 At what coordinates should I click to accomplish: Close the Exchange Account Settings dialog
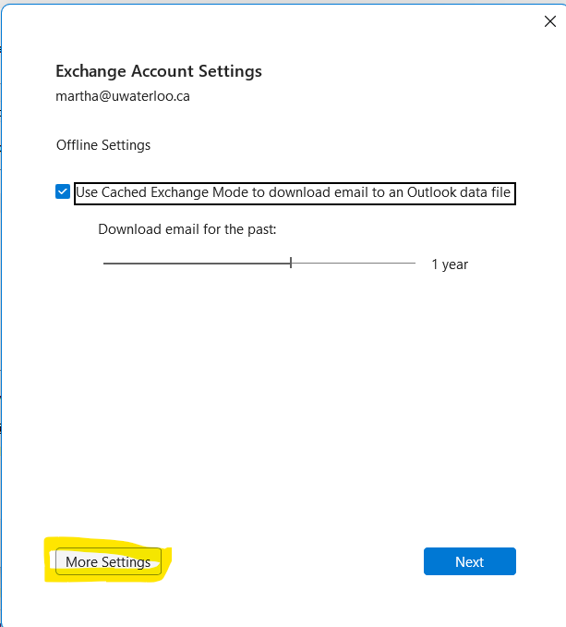(549, 21)
